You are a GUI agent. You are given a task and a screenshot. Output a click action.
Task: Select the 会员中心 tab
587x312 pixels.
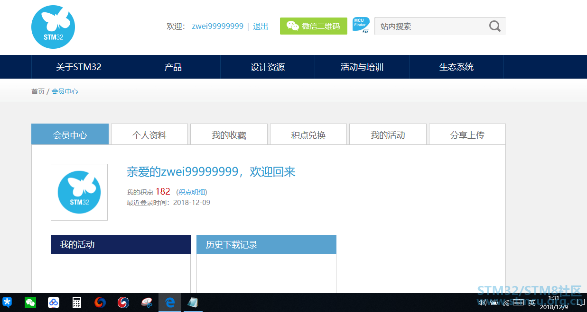pos(70,134)
